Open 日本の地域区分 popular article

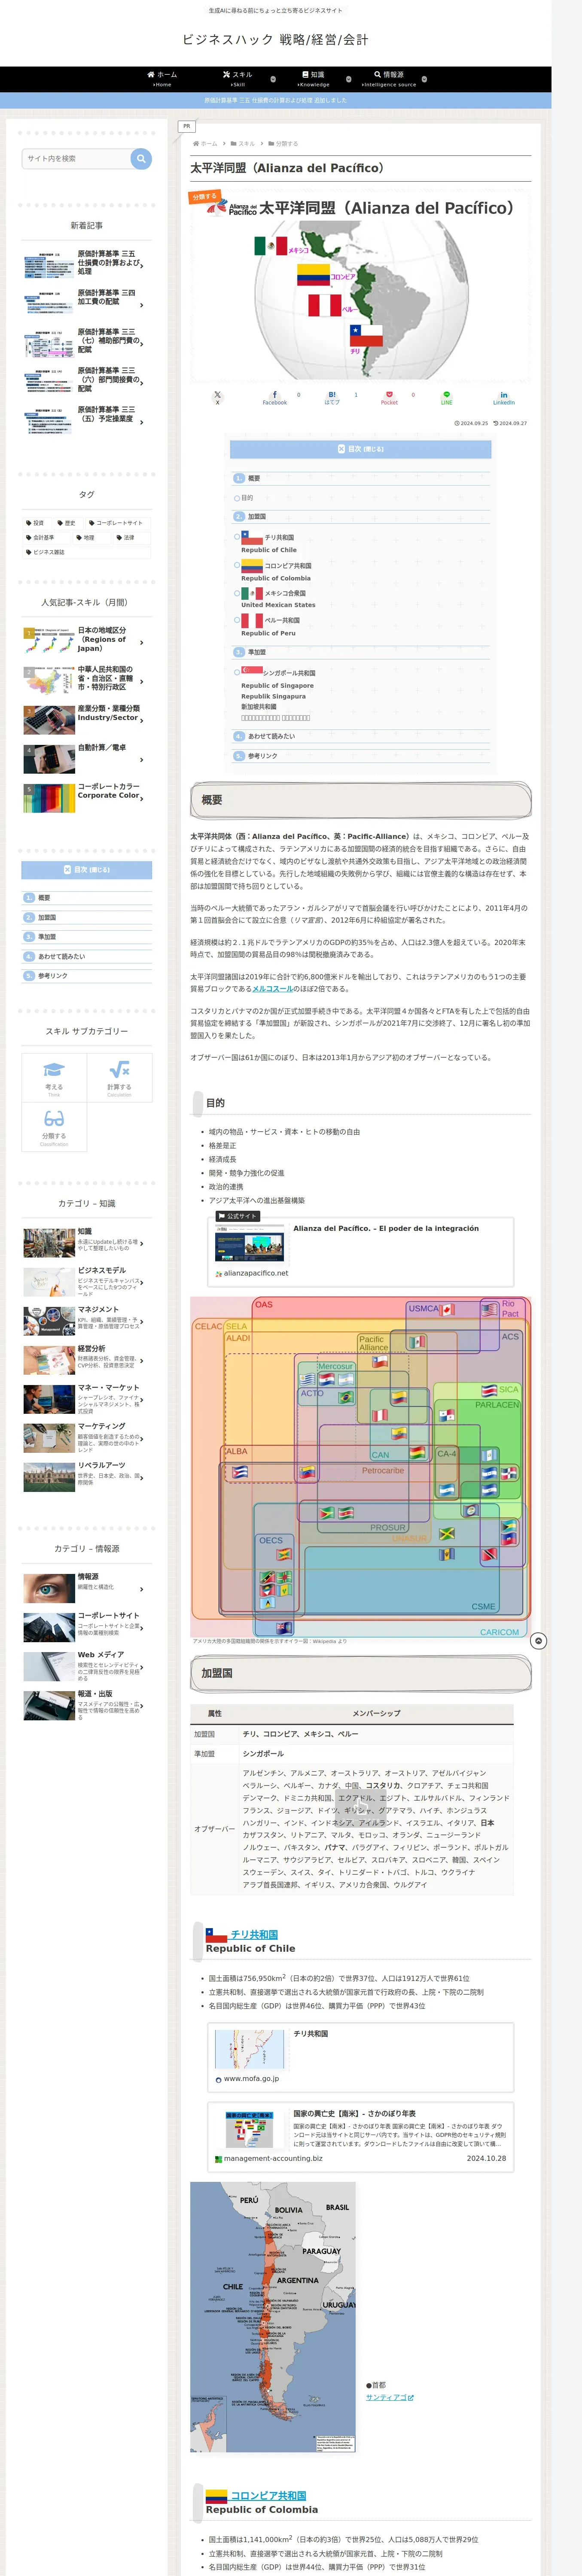[87, 641]
